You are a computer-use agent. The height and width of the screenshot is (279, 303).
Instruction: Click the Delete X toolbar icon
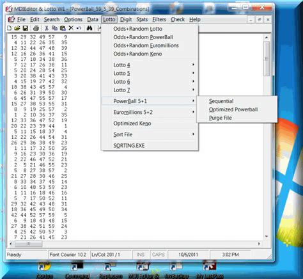(71, 28)
